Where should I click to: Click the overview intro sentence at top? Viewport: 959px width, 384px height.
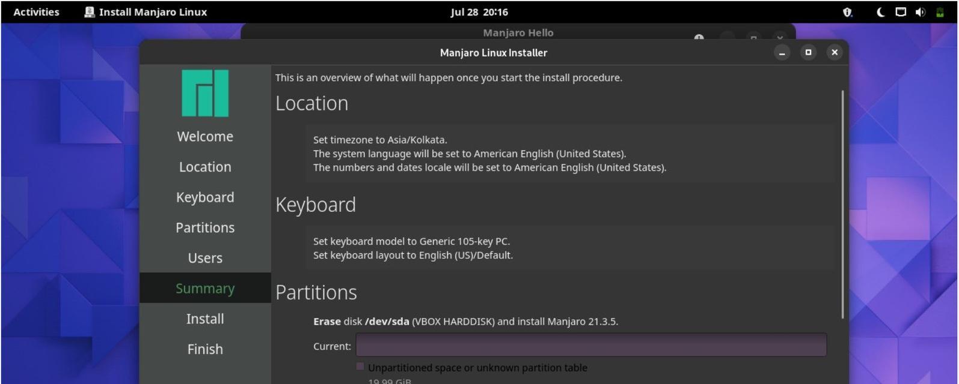pos(449,77)
